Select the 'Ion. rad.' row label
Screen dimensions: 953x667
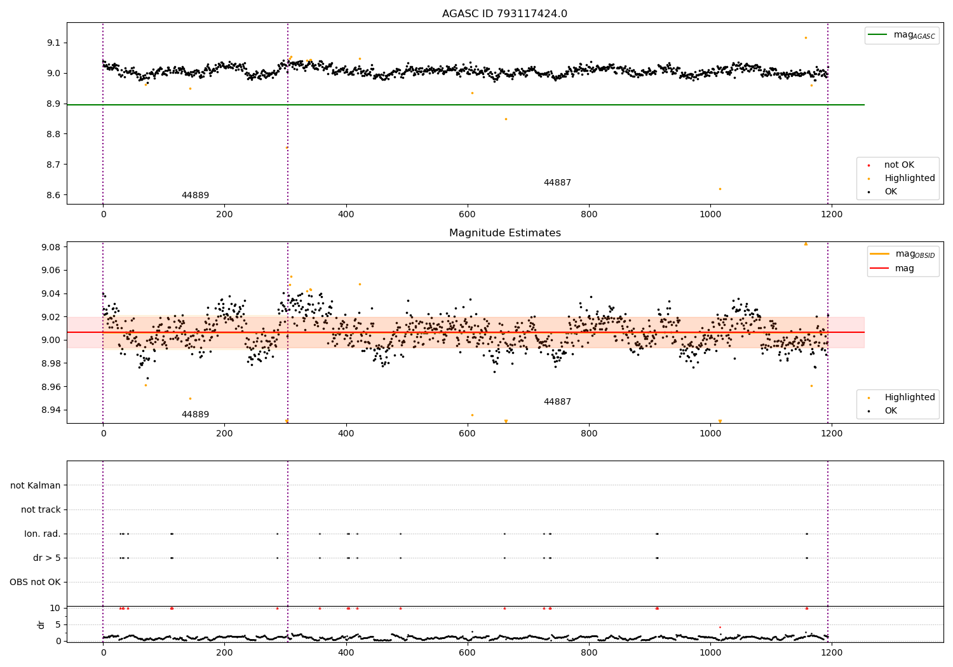43,534
